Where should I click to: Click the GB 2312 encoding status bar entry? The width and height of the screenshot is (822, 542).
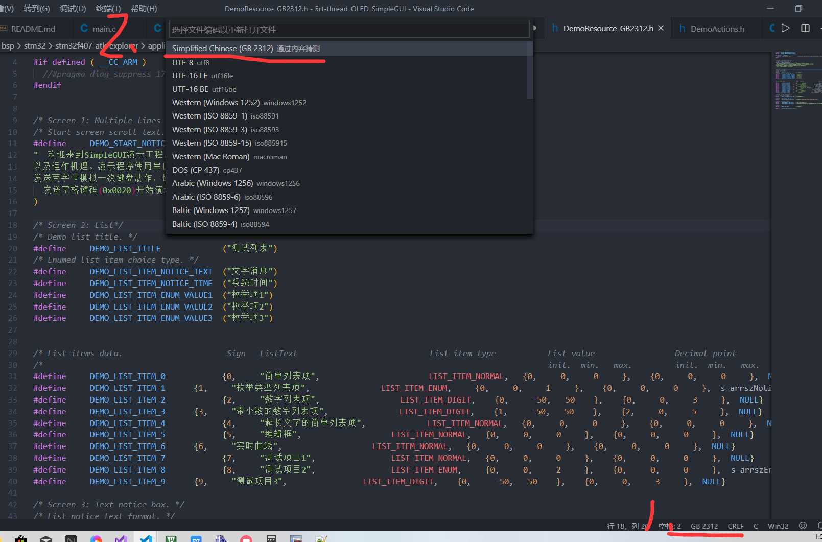pos(704,526)
